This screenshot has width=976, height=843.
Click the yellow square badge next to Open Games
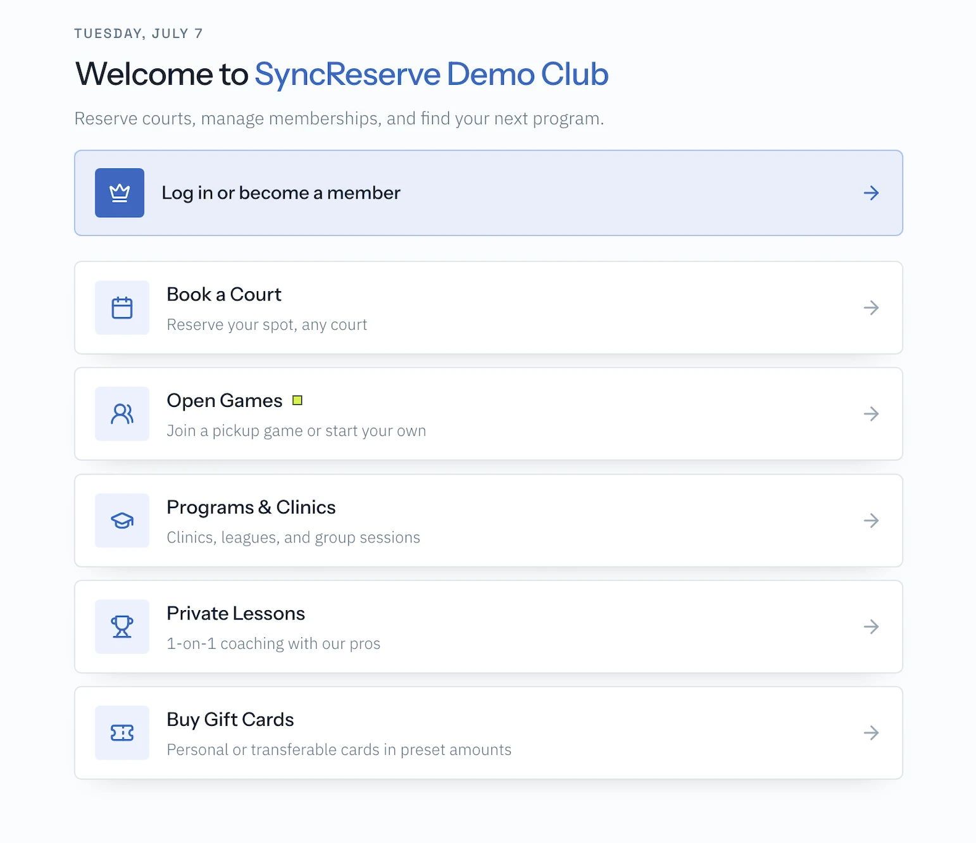(x=297, y=401)
